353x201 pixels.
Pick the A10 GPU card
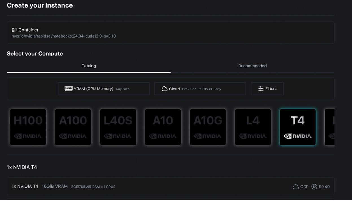163,127
